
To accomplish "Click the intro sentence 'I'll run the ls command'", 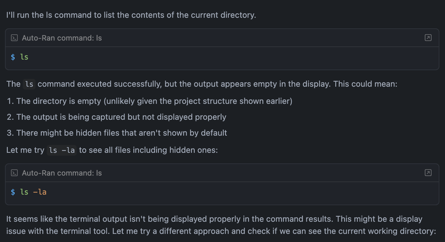I will 131,15.
